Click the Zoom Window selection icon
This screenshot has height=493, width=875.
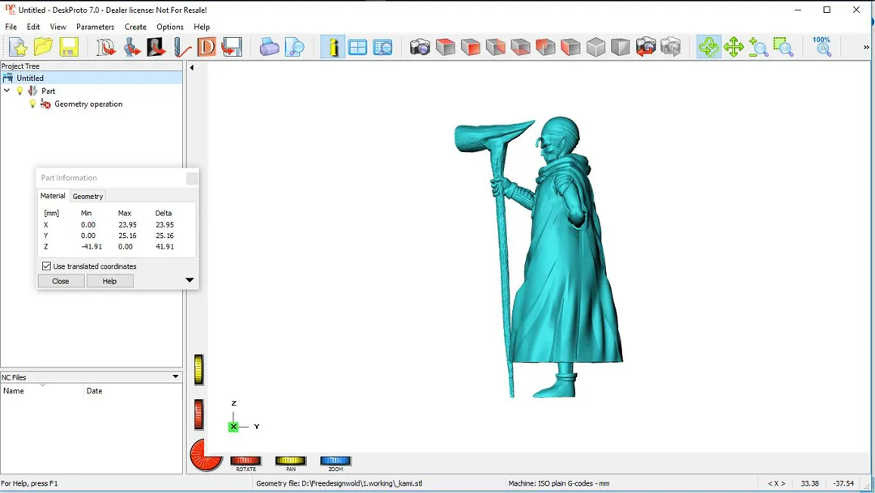(783, 47)
